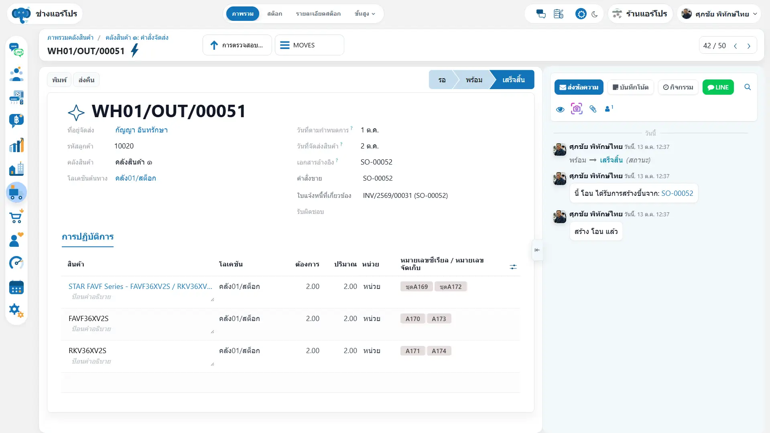Click the paperclip attachment icon
The height and width of the screenshot is (433, 770).
pyautogui.click(x=593, y=109)
